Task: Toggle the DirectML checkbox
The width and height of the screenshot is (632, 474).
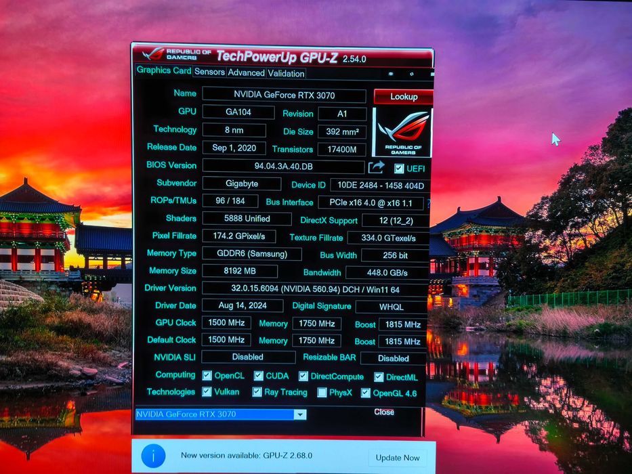Action: [379, 377]
